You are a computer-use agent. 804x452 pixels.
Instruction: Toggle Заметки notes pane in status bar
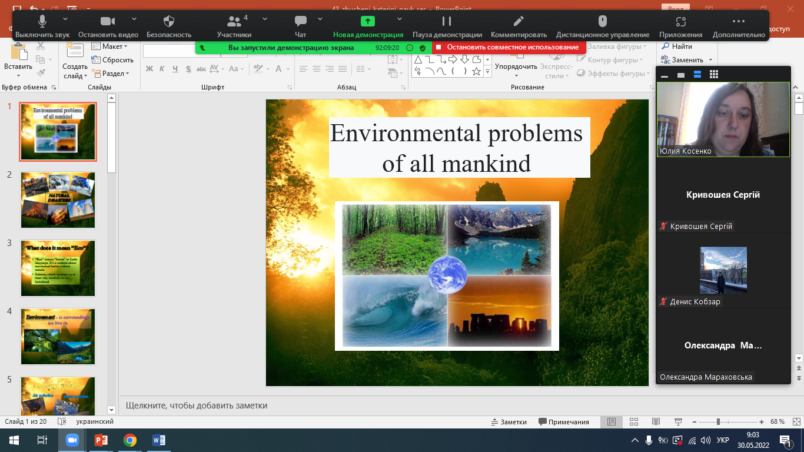pos(509,422)
